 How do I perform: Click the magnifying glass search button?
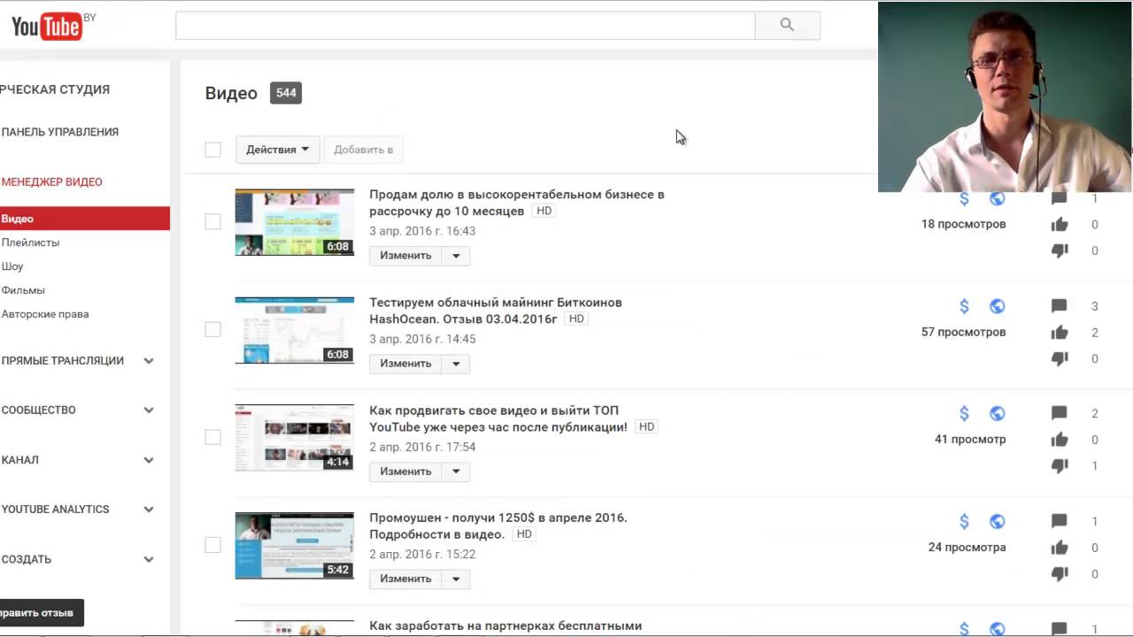pos(787,26)
